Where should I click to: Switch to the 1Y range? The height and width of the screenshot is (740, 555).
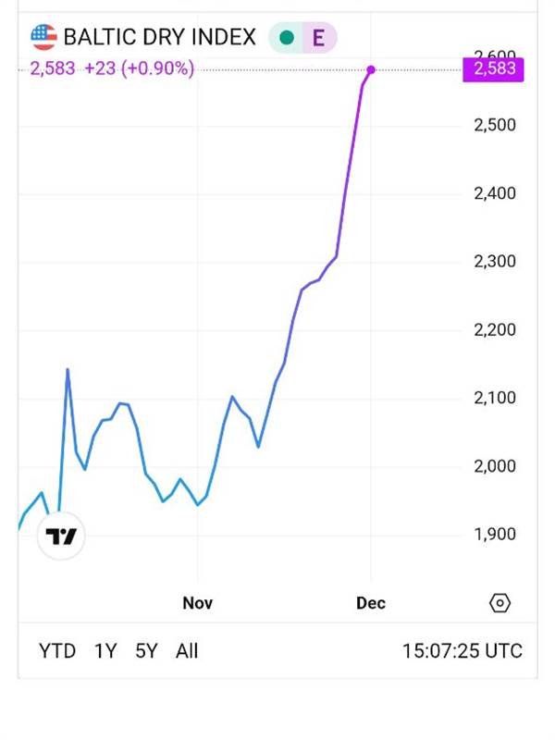[x=105, y=651]
